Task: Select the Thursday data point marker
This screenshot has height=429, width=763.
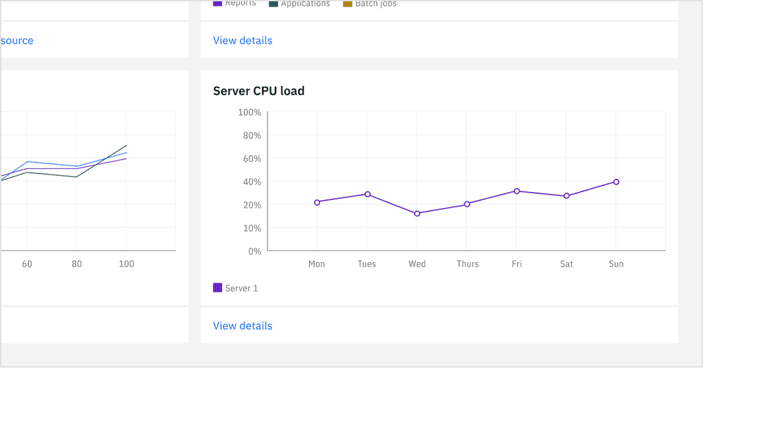Action: tap(467, 205)
